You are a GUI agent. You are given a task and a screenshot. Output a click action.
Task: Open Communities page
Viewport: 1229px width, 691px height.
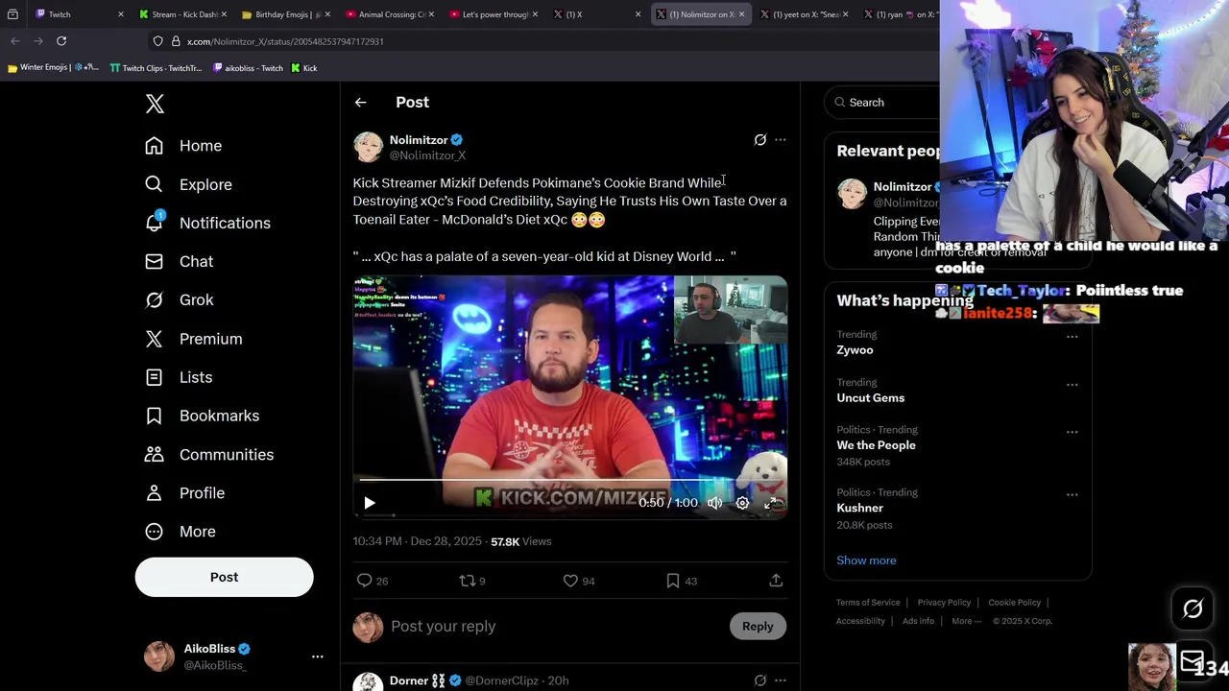pyautogui.click(x=208, y=454)
